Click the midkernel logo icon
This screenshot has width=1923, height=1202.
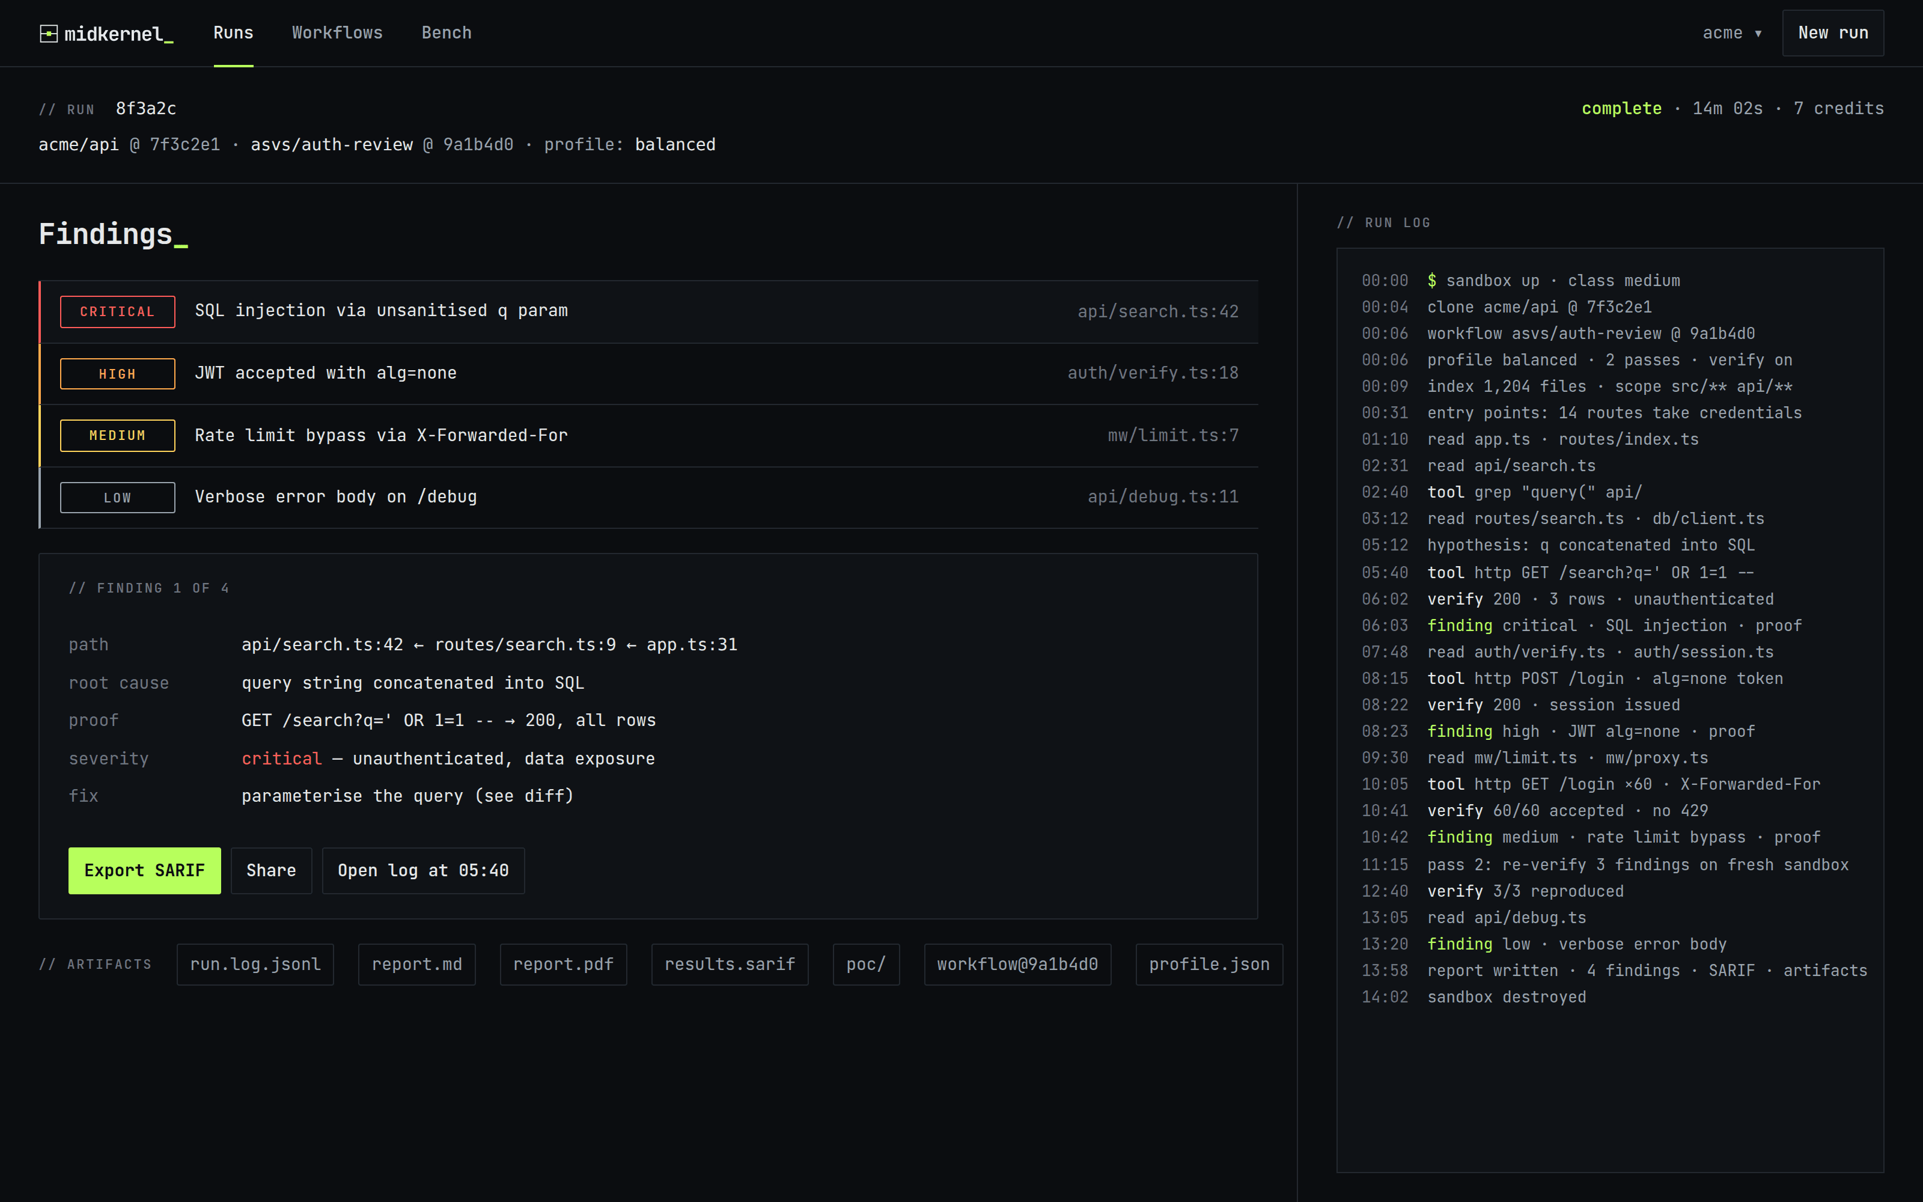(49, 34)
